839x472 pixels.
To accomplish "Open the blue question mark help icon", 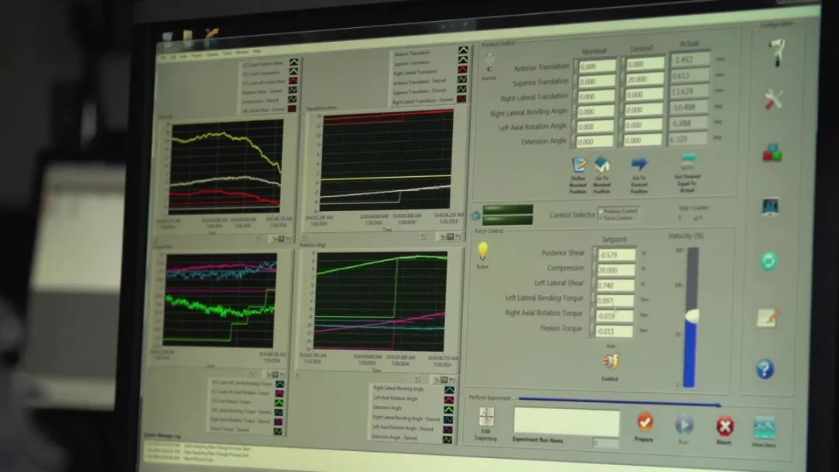I will pyautogui.click(x=765, y=369).
